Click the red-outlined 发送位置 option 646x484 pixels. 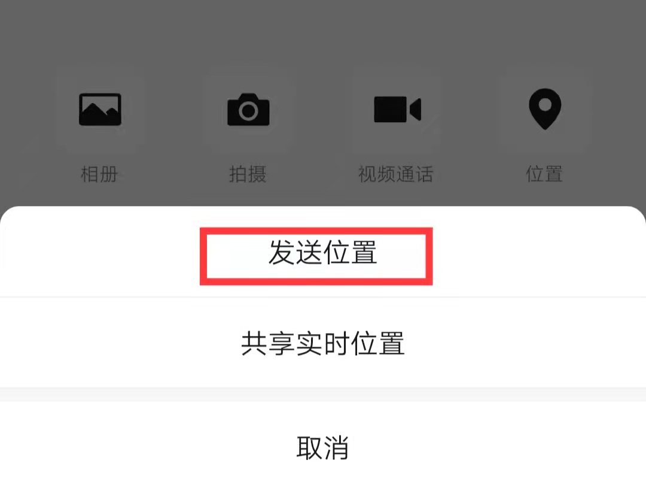(316, 256)
